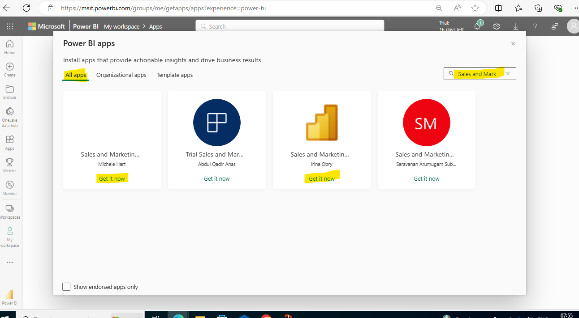Click the Apps breadcrumb
The height and width of the screenshot is (318, 579).
point(156,26)
